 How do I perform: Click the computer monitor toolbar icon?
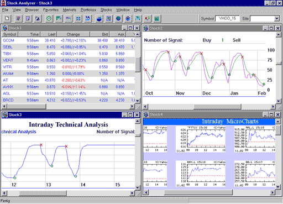point(109,18)
